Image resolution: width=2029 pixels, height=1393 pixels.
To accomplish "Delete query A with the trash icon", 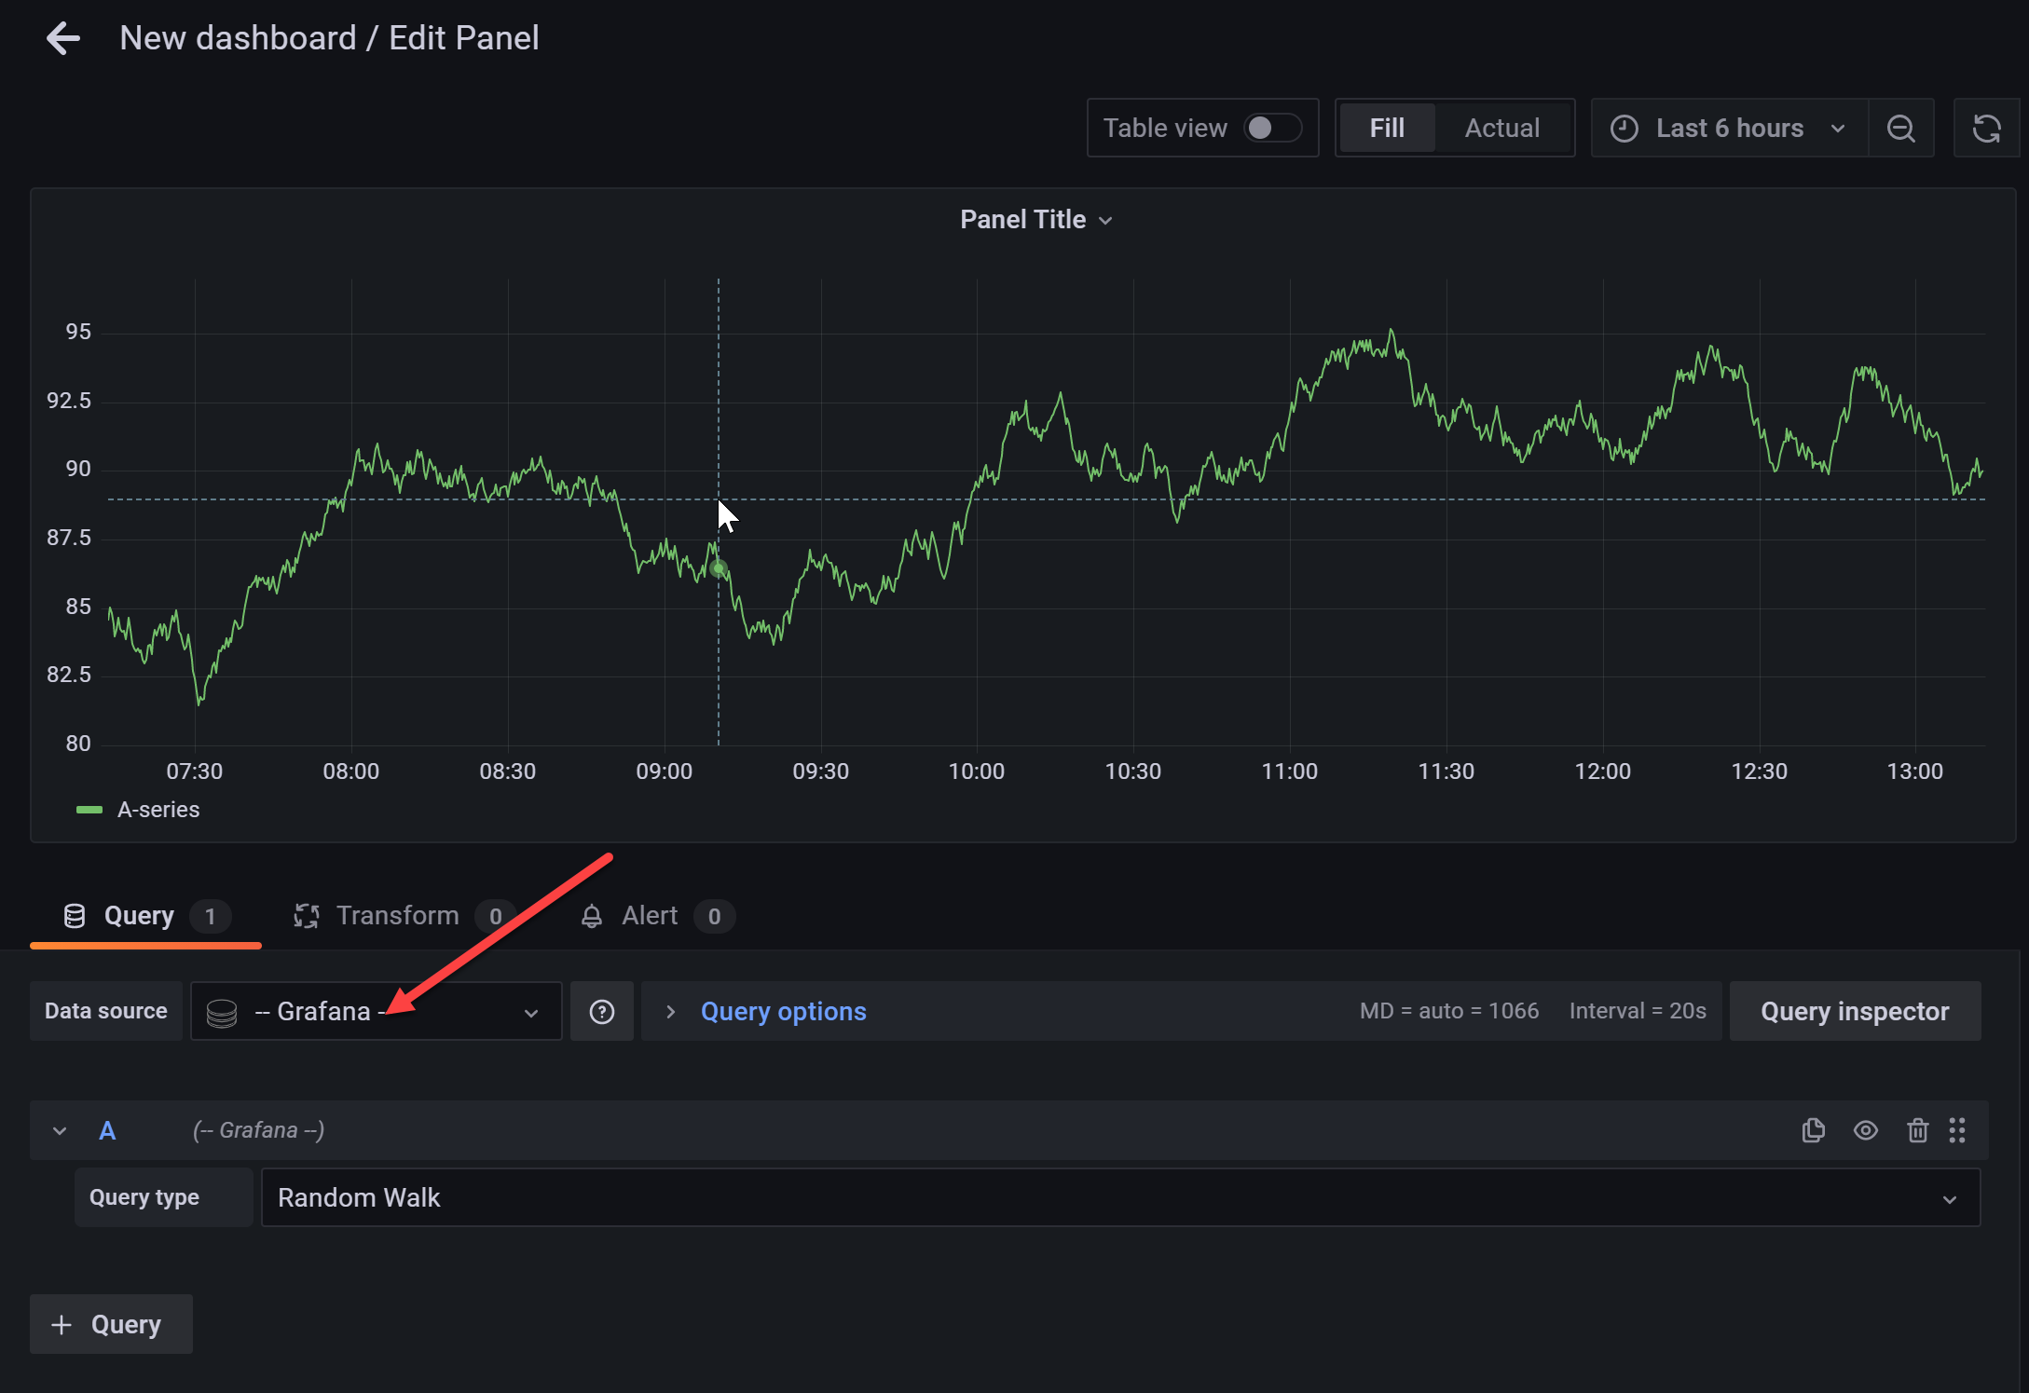I will tap(1917, 1130).
